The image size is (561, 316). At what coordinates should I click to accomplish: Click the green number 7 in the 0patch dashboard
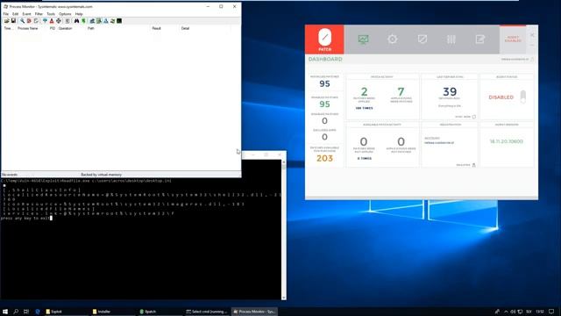click(x=401, y=91)
